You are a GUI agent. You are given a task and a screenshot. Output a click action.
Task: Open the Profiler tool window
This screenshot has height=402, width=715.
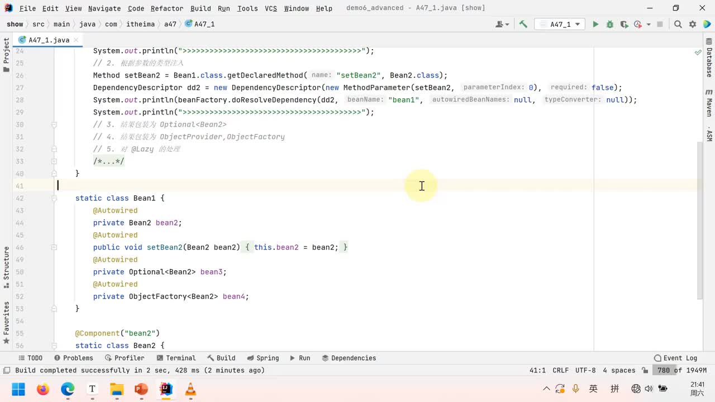(124, 358)
